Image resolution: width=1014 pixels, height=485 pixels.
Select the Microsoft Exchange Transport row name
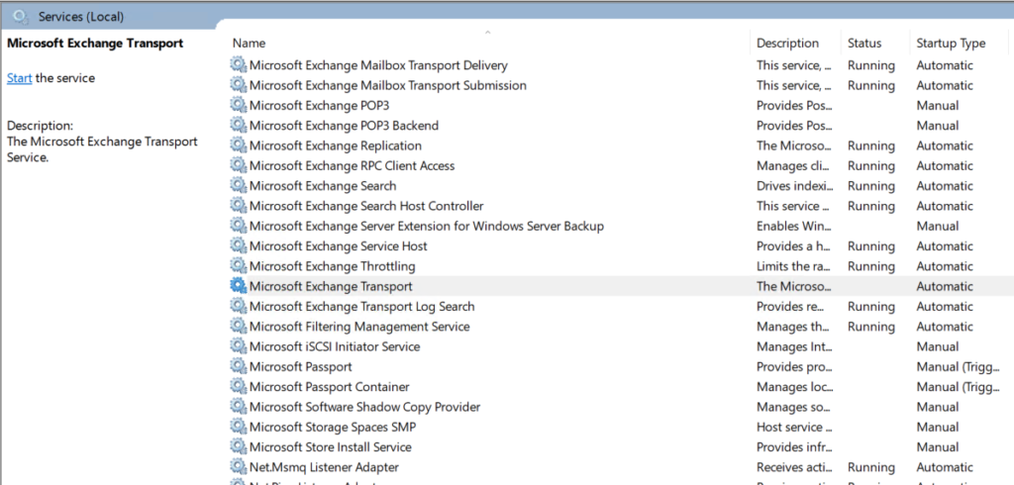click(x=331, y=286)
